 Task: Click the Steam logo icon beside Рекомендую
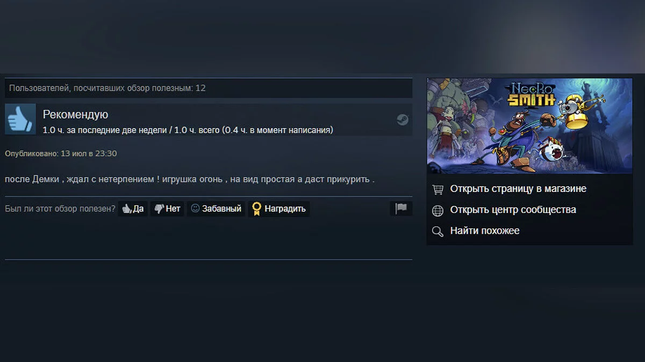tap(402, 120)
